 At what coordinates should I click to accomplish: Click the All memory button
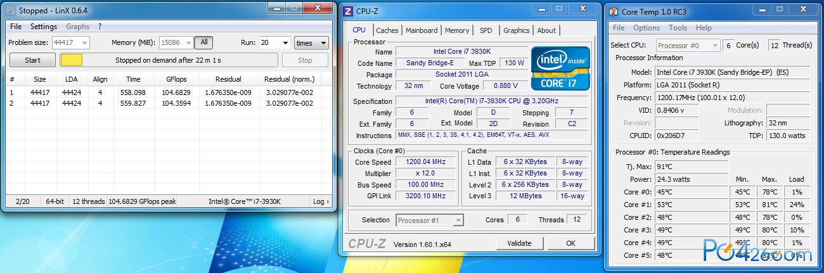point(203,42)
